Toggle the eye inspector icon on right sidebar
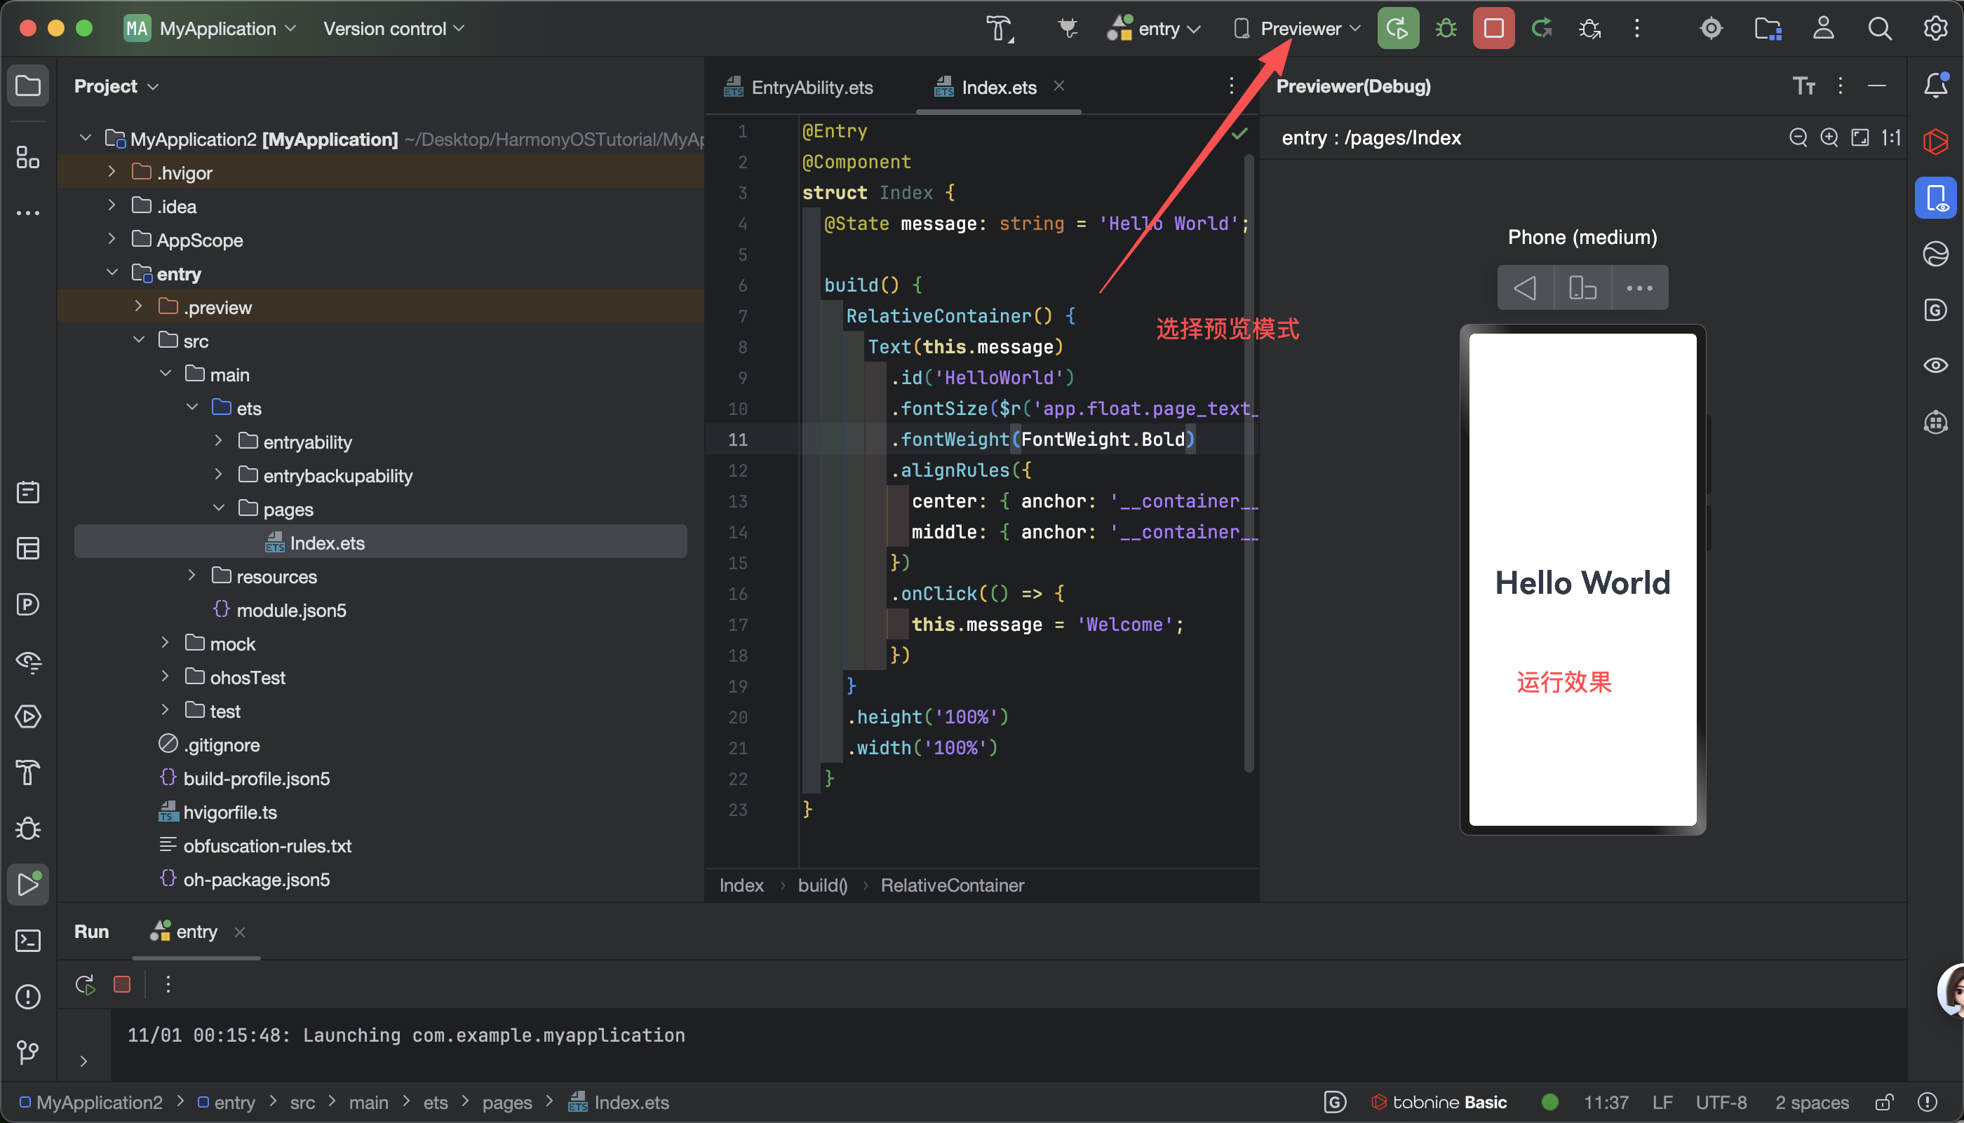Viewport: 1964px width, 1123px height. [1935, 366]
